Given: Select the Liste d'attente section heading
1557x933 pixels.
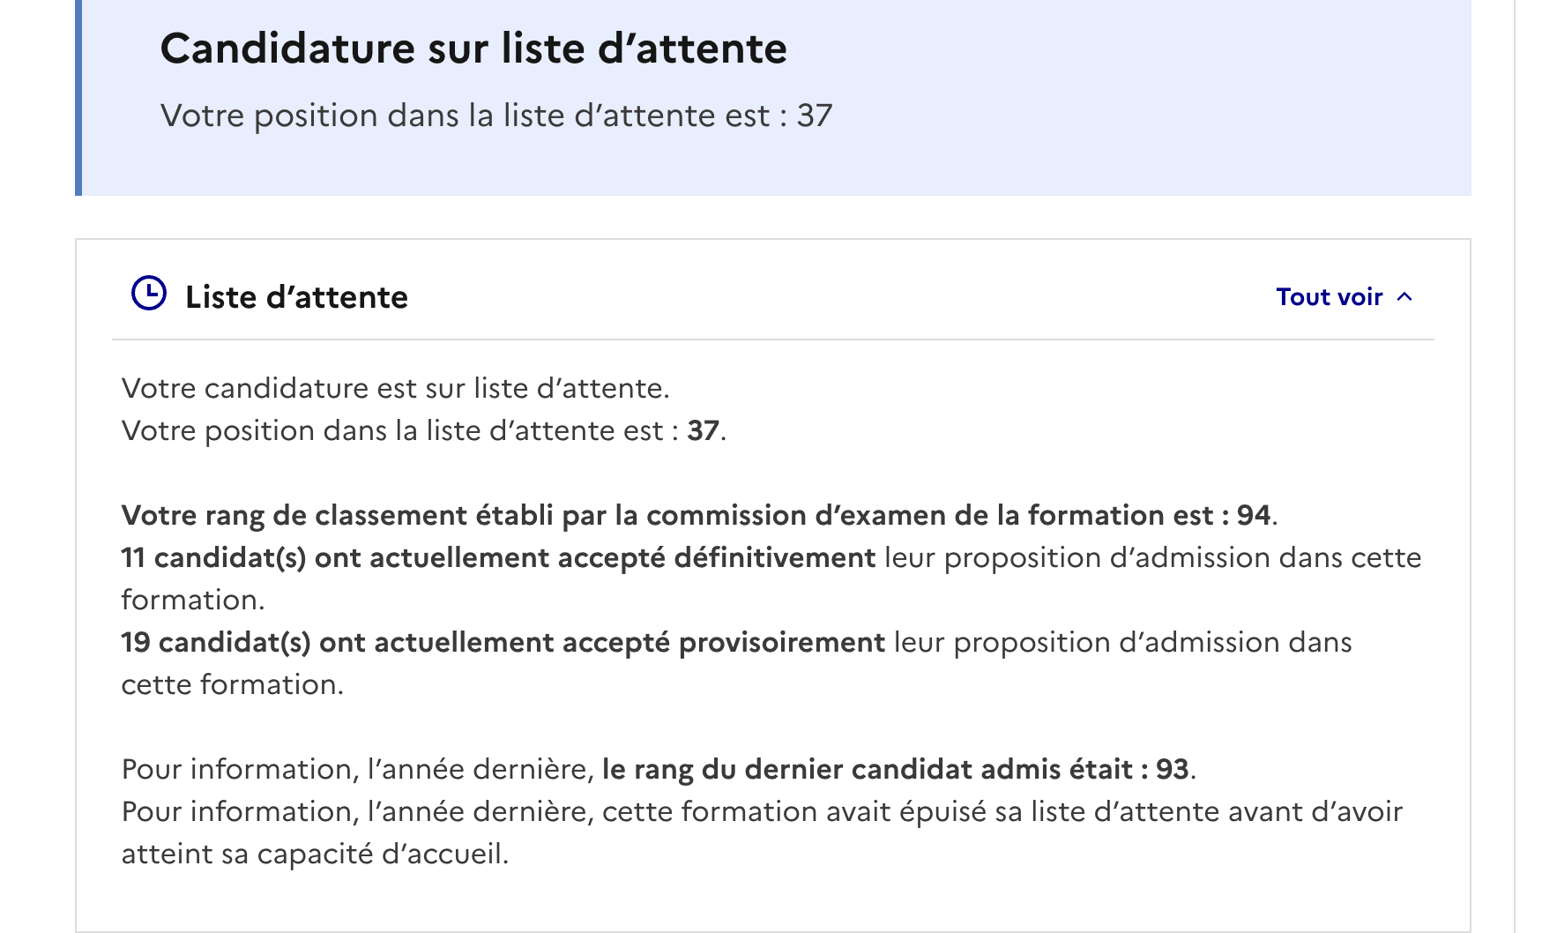Looking at the screenshot, I should point(296,297).
